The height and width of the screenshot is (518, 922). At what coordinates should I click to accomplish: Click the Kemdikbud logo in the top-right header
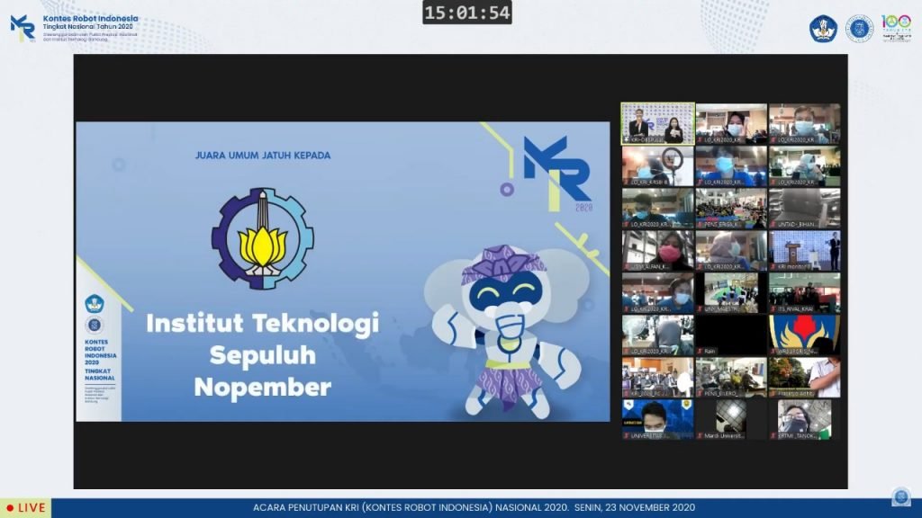(823, 29)
